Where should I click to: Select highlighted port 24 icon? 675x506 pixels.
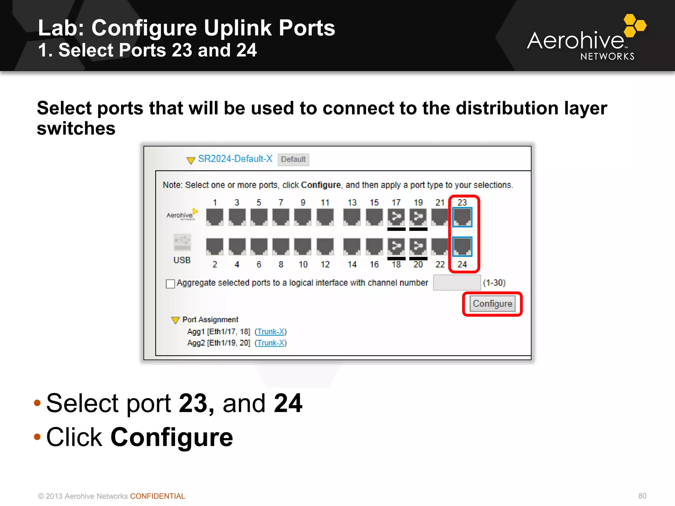462,246
